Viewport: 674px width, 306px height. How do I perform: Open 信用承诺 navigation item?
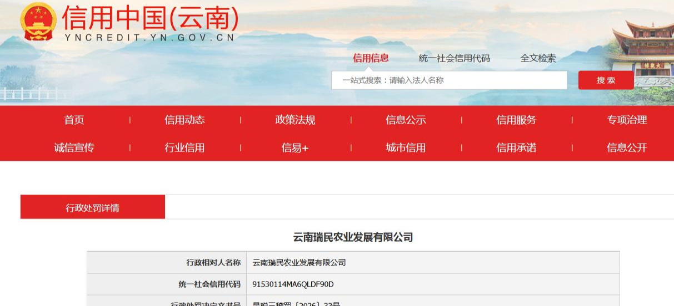(516, 147)
